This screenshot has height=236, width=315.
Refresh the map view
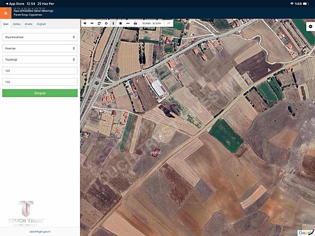click(99, 23)
